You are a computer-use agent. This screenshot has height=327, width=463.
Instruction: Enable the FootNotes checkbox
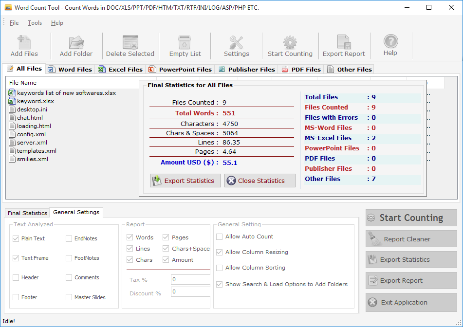click(x=69, y=258)
